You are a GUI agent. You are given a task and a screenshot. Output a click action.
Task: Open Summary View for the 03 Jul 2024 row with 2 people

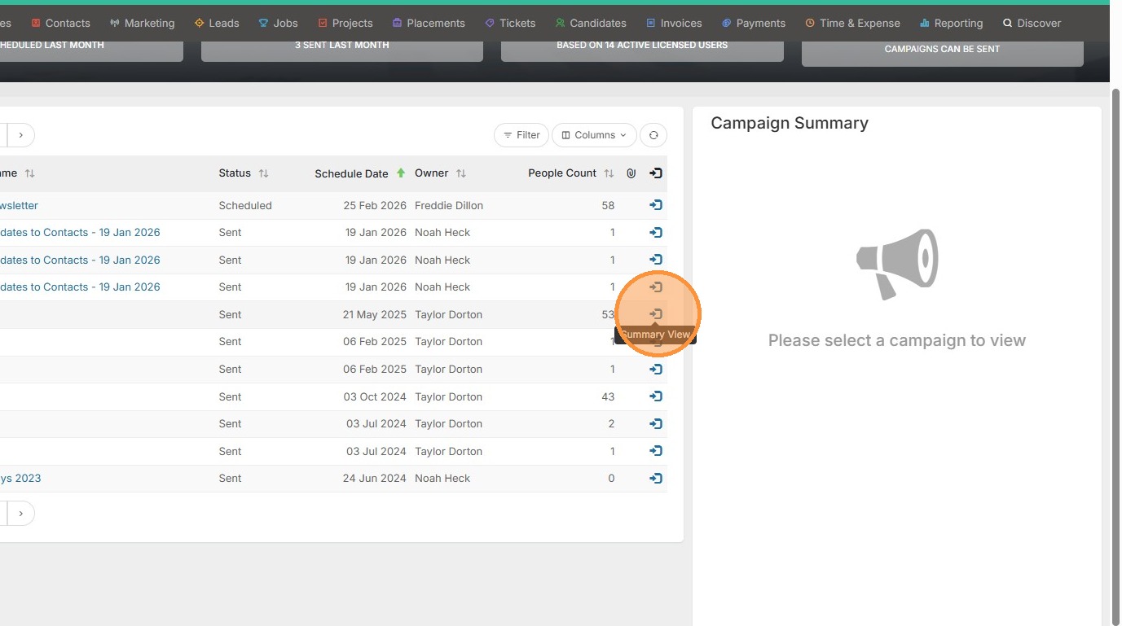[x=655, y=423]
